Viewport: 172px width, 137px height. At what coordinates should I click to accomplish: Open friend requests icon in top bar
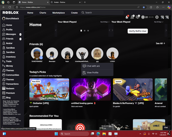[132, 17]
